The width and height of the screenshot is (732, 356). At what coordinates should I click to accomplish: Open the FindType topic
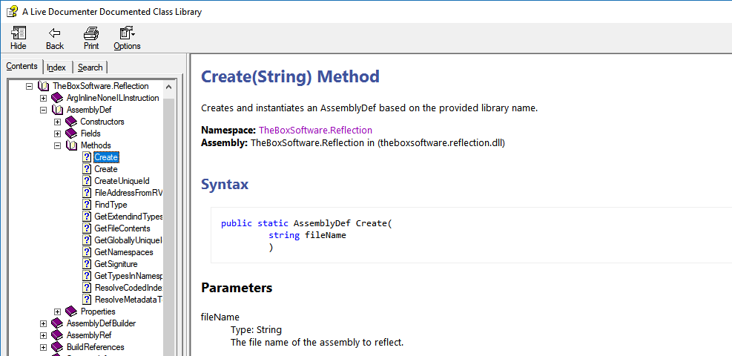(x=111, y=205)
